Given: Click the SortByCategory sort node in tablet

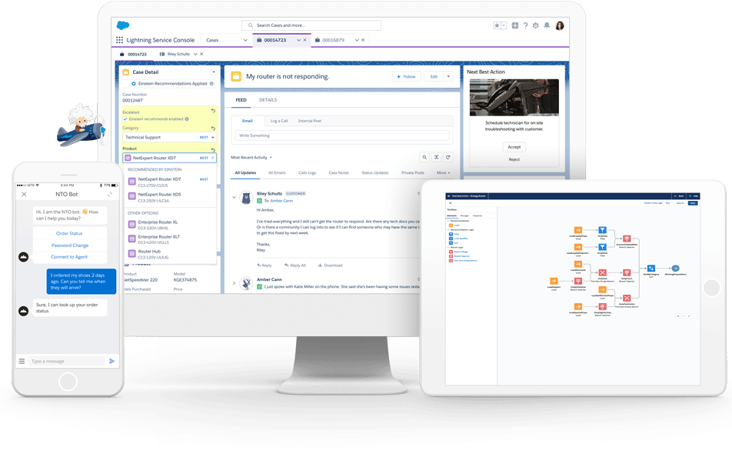Looking at the screenshot, I should pos(650,269).
